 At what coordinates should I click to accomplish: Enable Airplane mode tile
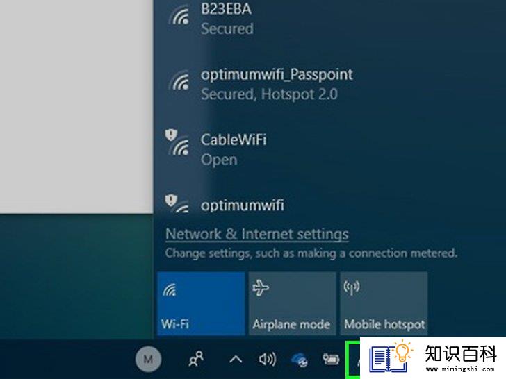[x=292, y=303]
